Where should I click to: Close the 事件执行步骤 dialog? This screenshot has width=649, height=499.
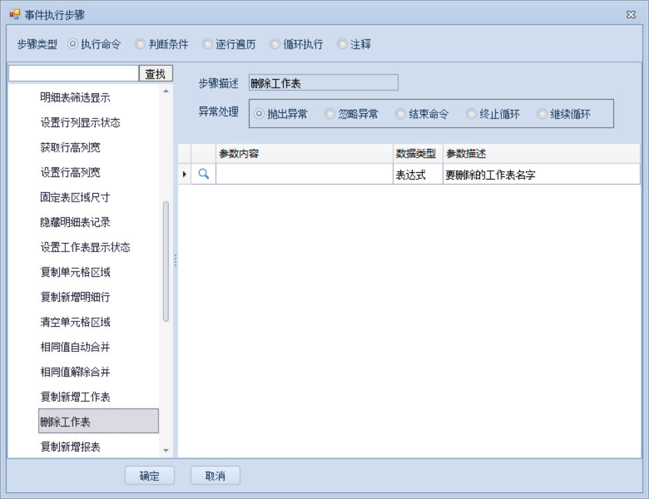coord(631,15)
